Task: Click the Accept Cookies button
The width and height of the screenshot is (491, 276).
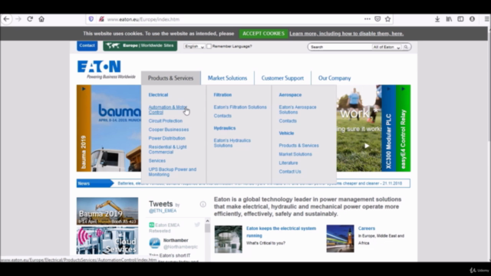Action: pyautogui.click(x=263, y=34)
